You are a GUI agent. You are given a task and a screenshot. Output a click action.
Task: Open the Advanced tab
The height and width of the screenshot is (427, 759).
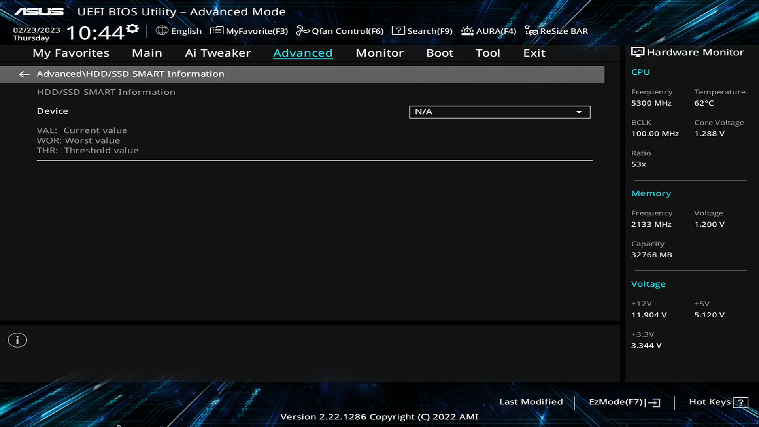[303, 52]
